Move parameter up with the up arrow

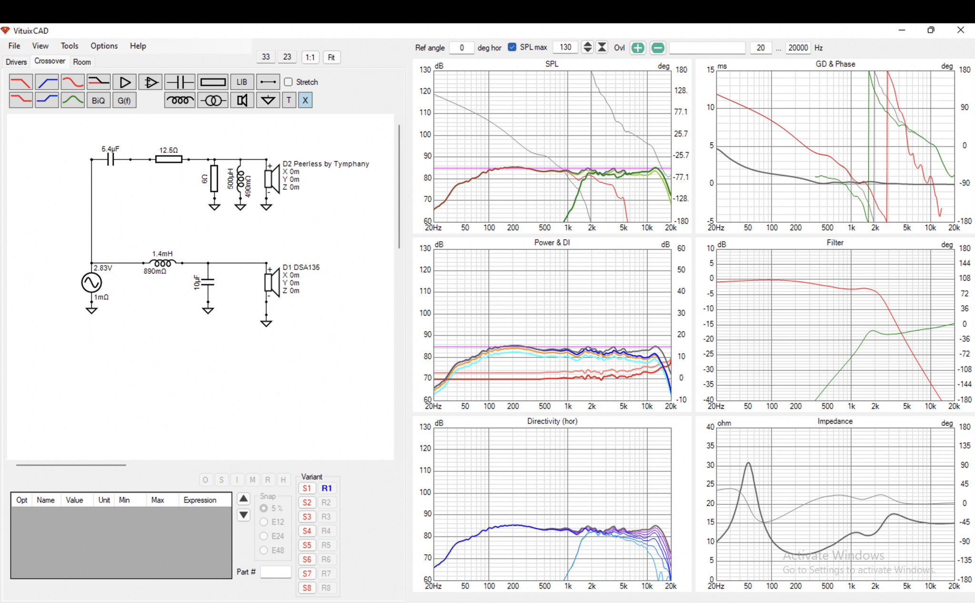click(243, 499)
